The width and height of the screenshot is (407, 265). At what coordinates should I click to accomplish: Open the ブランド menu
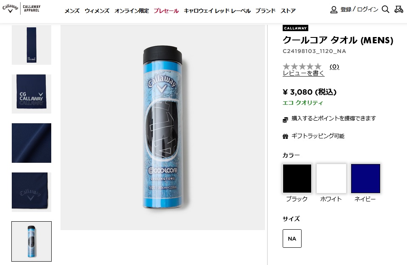265,11
